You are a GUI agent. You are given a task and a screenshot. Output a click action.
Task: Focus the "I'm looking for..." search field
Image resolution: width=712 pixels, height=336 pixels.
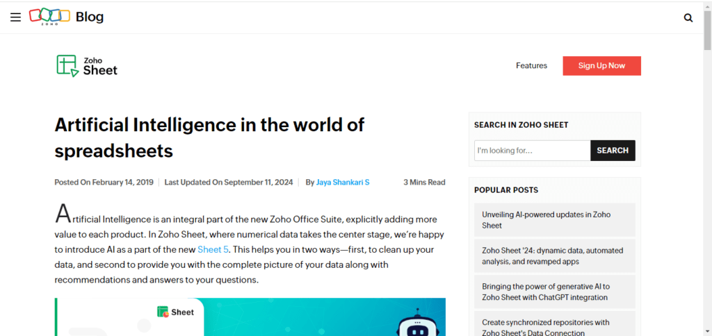[x=532, y=151]
